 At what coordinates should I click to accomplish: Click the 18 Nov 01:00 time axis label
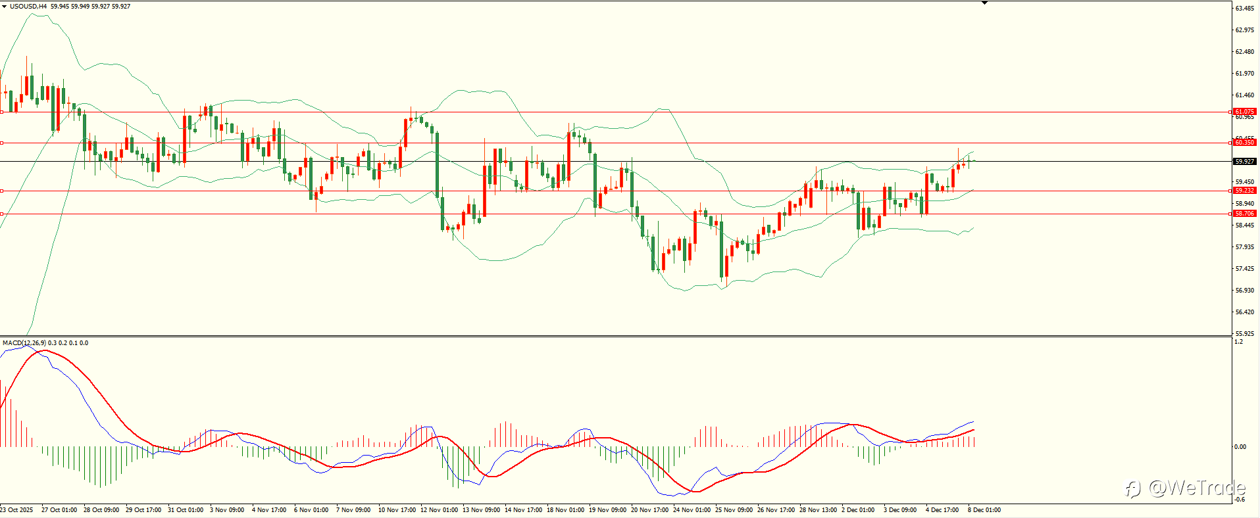coord(565,510)
